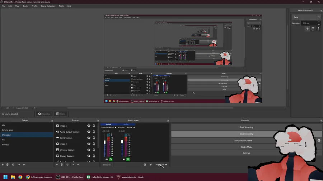
Task: Increase transition duration with up stepper
Action: coord(319,22)
